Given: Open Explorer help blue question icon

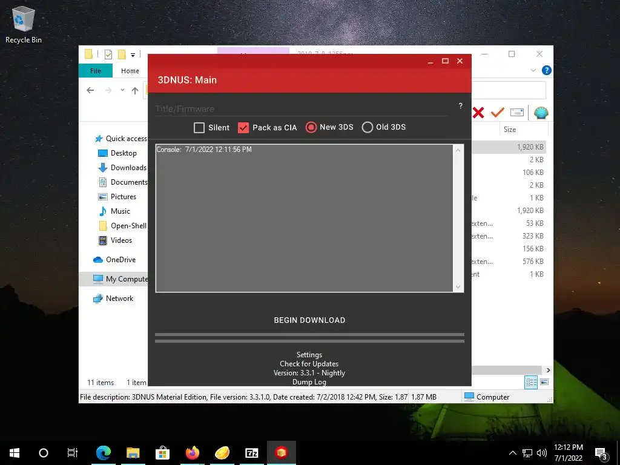Looking at the screenshot, I should [x=547, y=70].
